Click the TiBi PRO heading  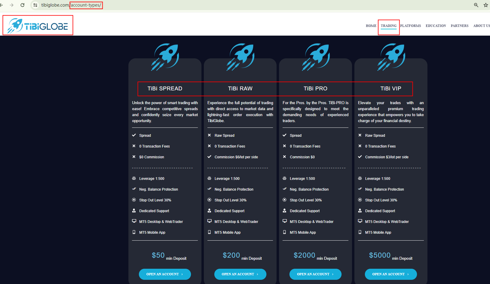pyautogui.click(x=315, y=89)
